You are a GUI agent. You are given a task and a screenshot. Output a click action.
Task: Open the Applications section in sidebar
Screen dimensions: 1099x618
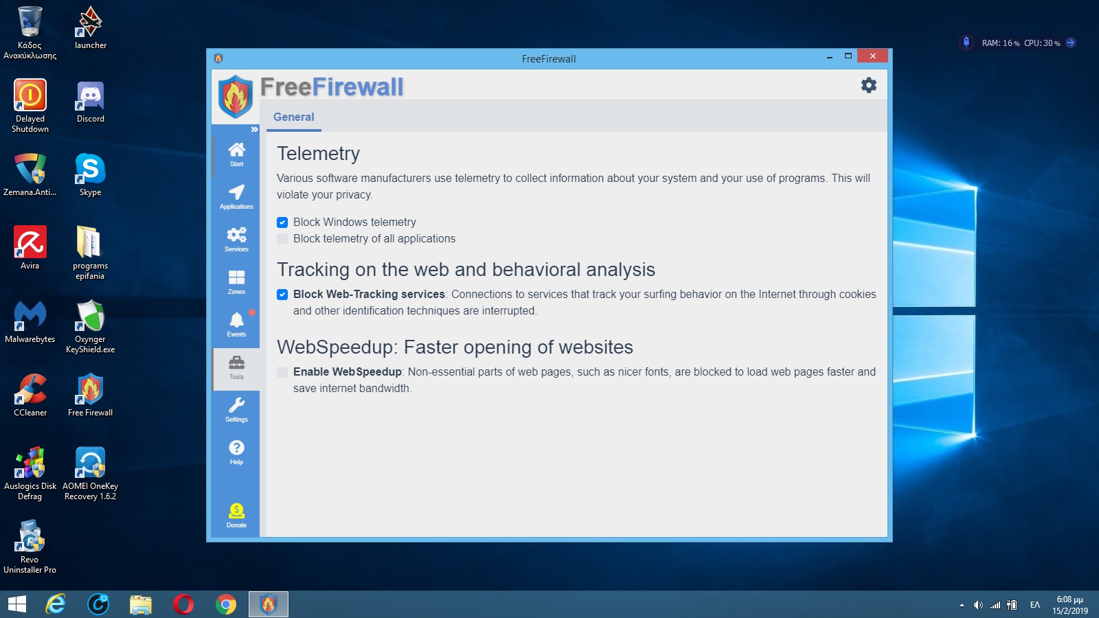point(236,198)
